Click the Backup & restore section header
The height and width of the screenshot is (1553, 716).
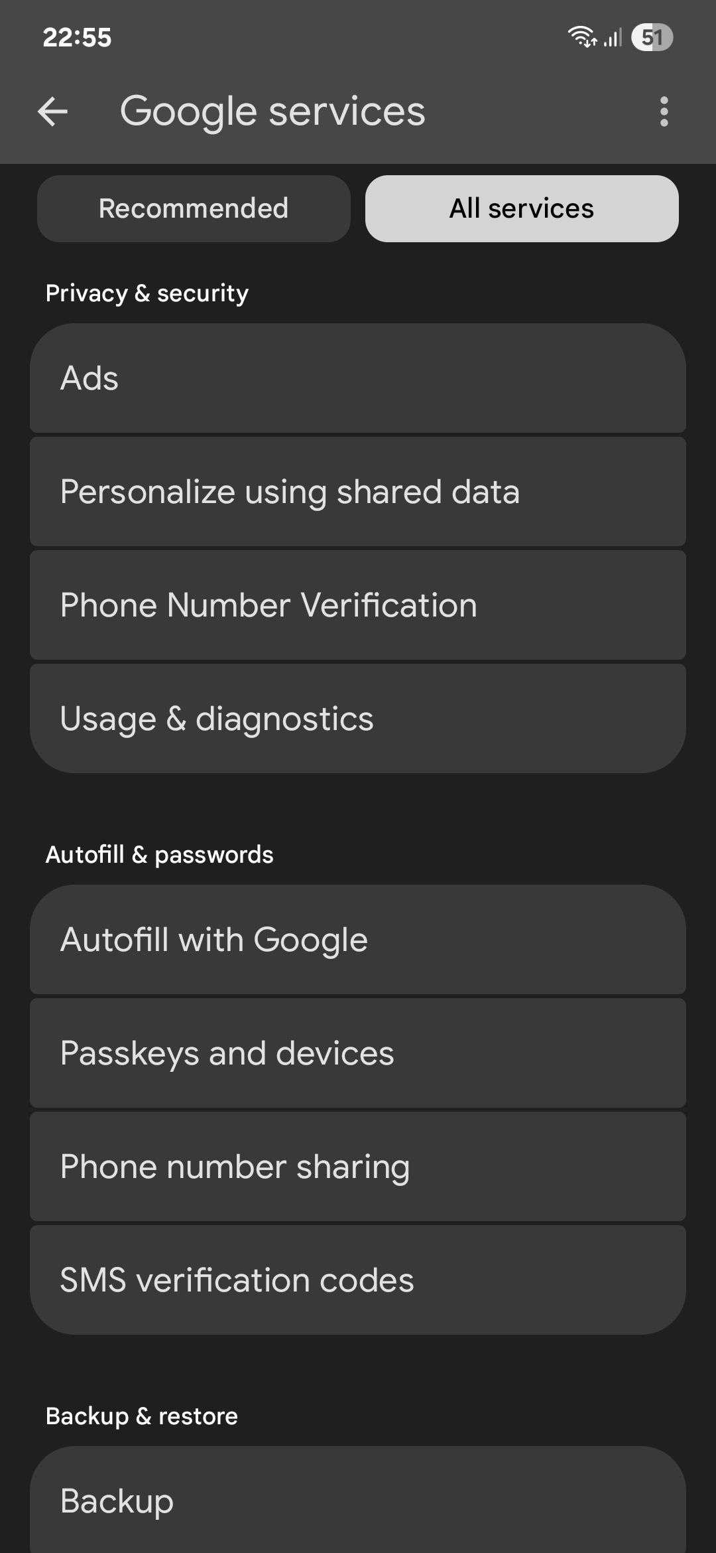coord(141,1415)
